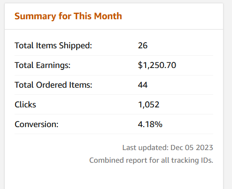This screenshot has height=189, width=232.
Task: Select the Total Items Shipped label
Action: (53, 46)
